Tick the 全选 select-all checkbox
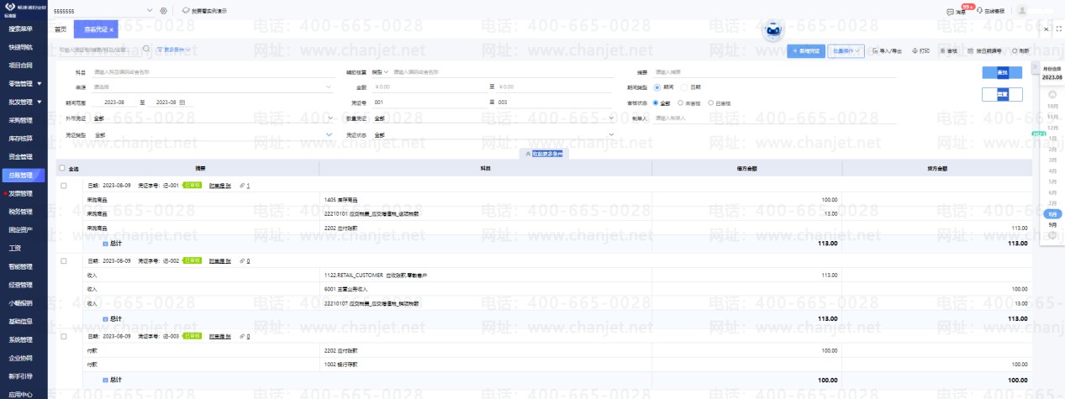The height and width of the screenshot is (399, 1065). pos(62,168)
